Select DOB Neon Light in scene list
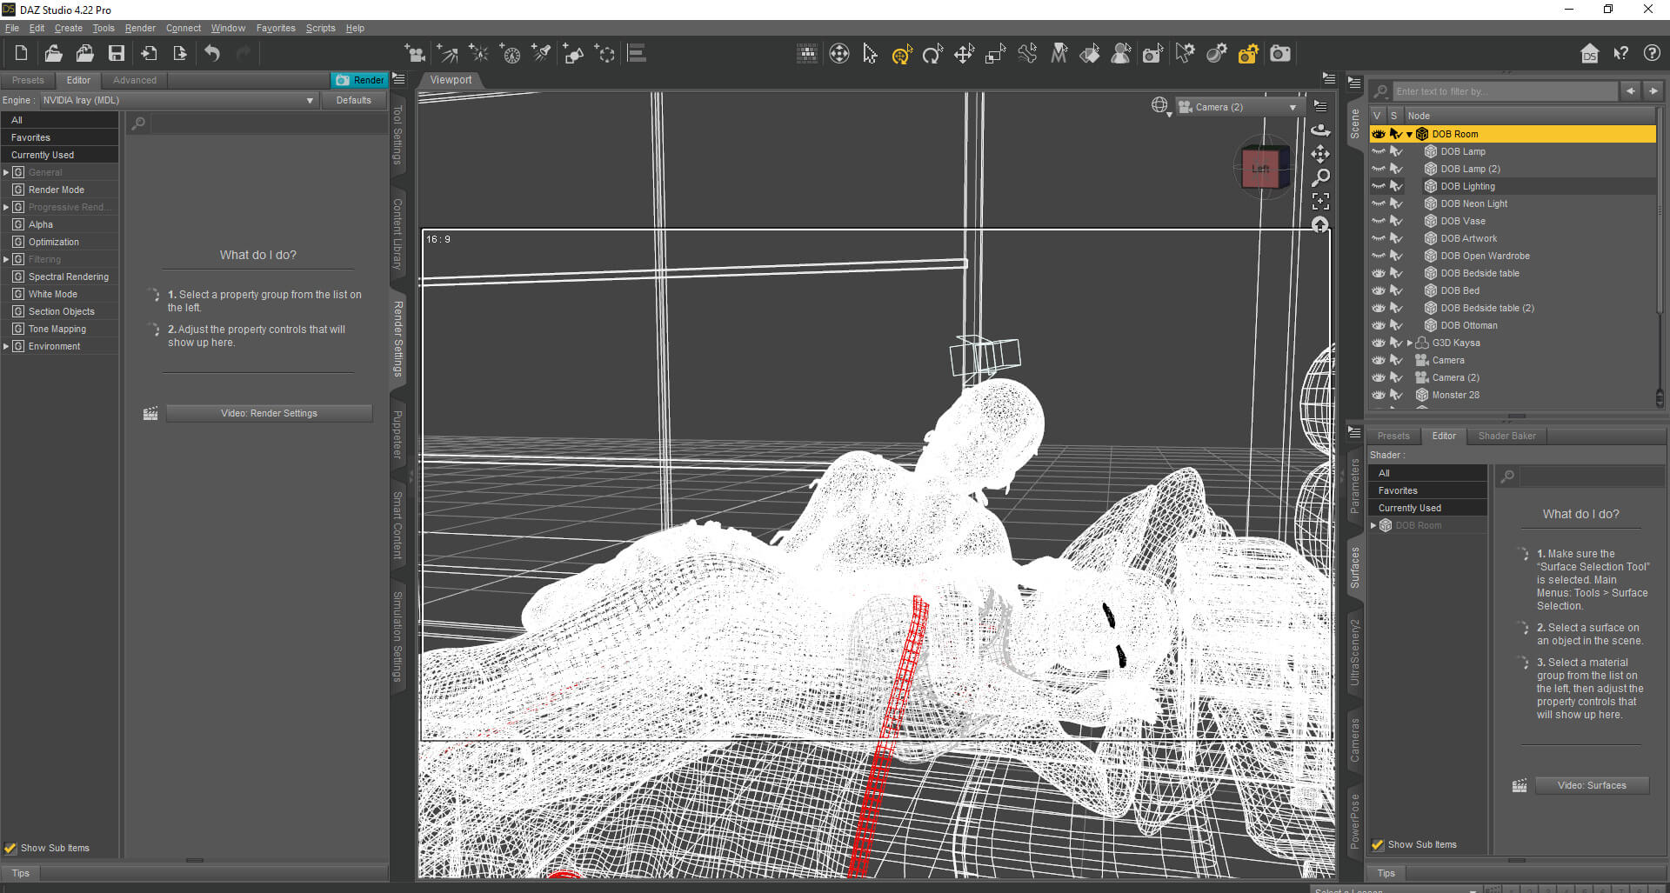The width and height of the screenshot is (1670, 893). 1473,203
